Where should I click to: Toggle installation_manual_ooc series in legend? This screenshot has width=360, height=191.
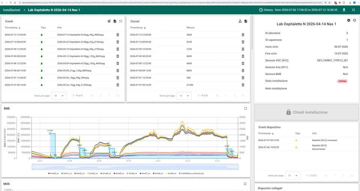192,173
